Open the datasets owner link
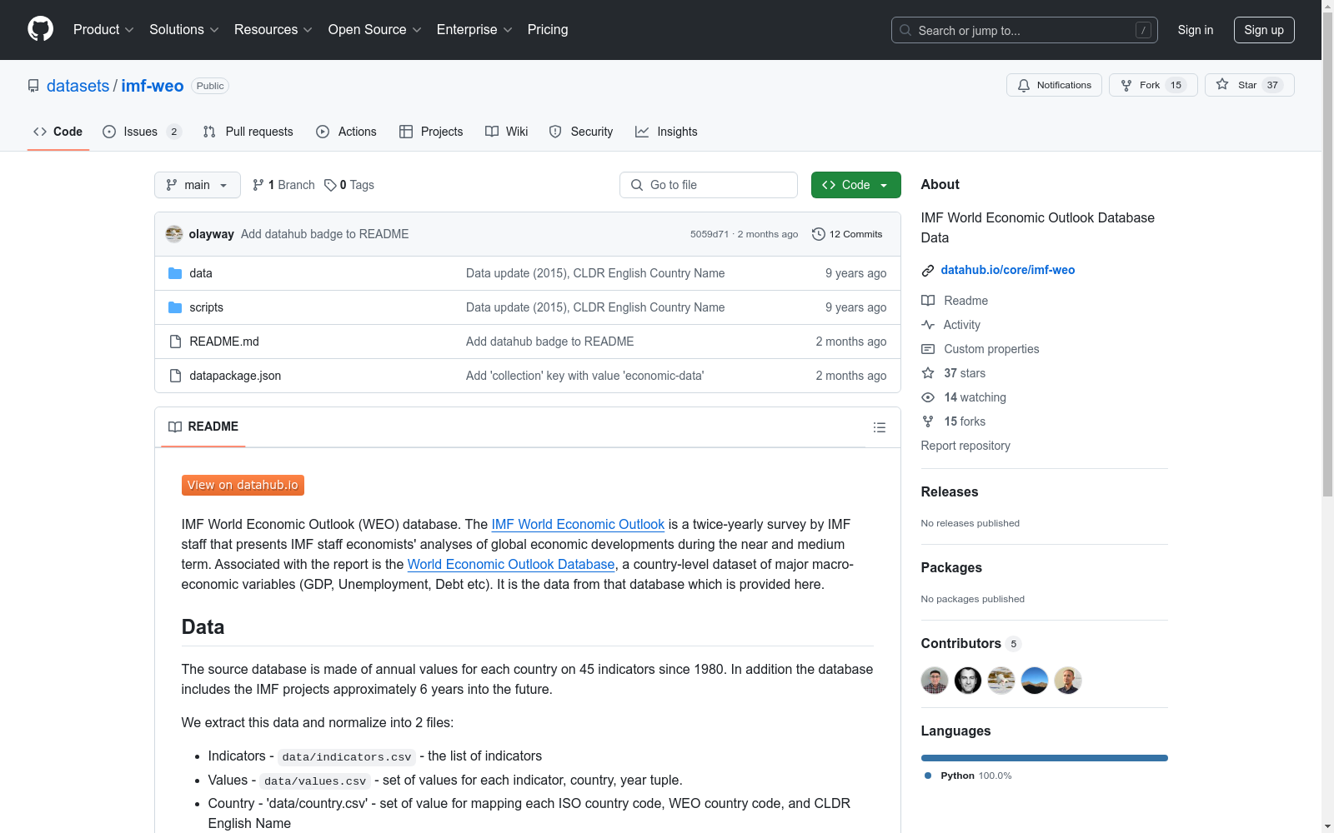1334x833 pixels. [78, 86]
